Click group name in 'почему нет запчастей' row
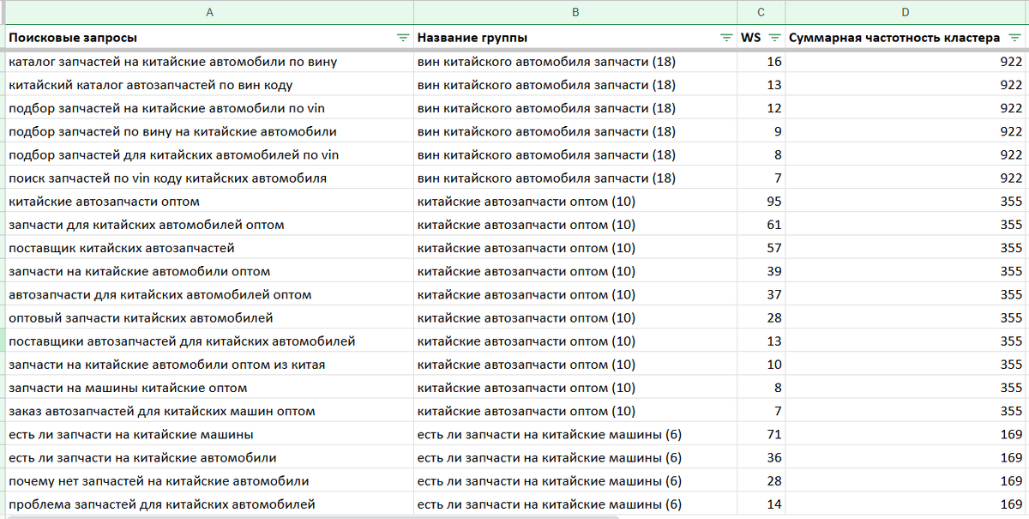Screen dimensions: 1029x519 click(575, 481)
